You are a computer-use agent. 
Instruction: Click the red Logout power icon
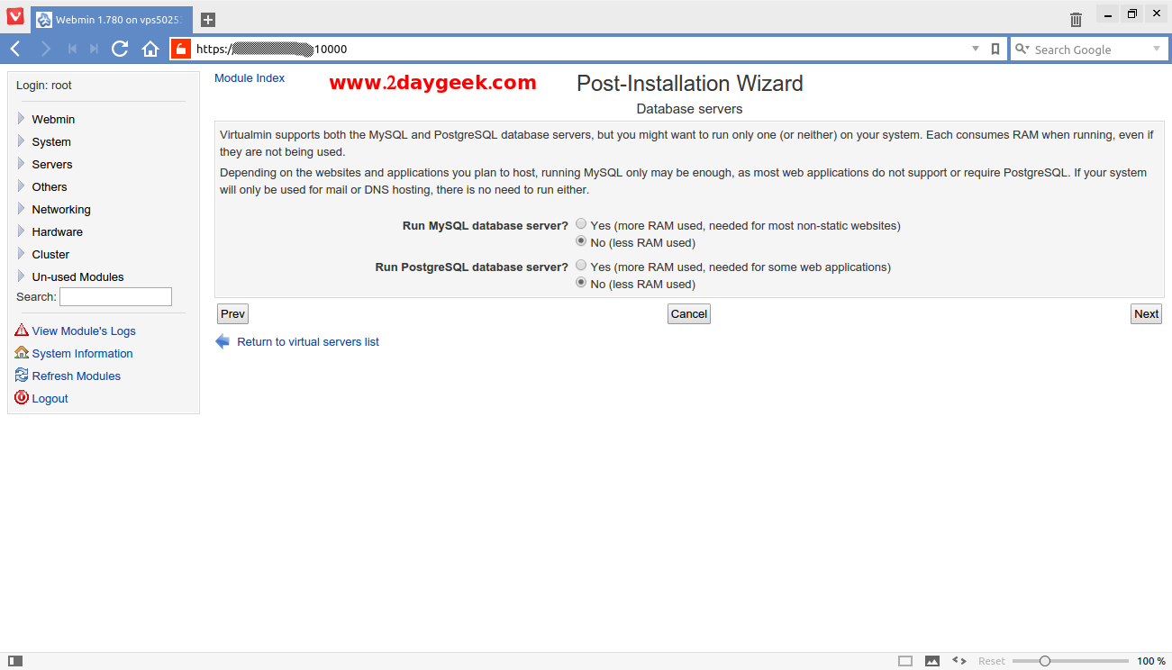click(22, 398)
